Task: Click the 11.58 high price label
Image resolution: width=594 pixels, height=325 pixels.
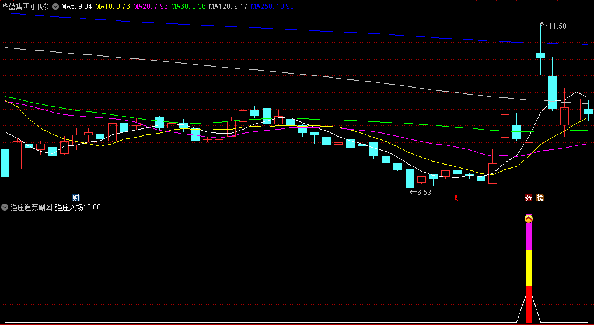Action: click(557, 26)
